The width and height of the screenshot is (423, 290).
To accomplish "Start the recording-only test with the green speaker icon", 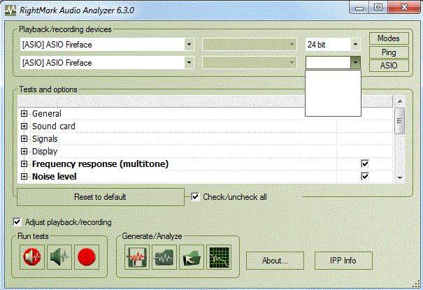I will tap(59, 257).
